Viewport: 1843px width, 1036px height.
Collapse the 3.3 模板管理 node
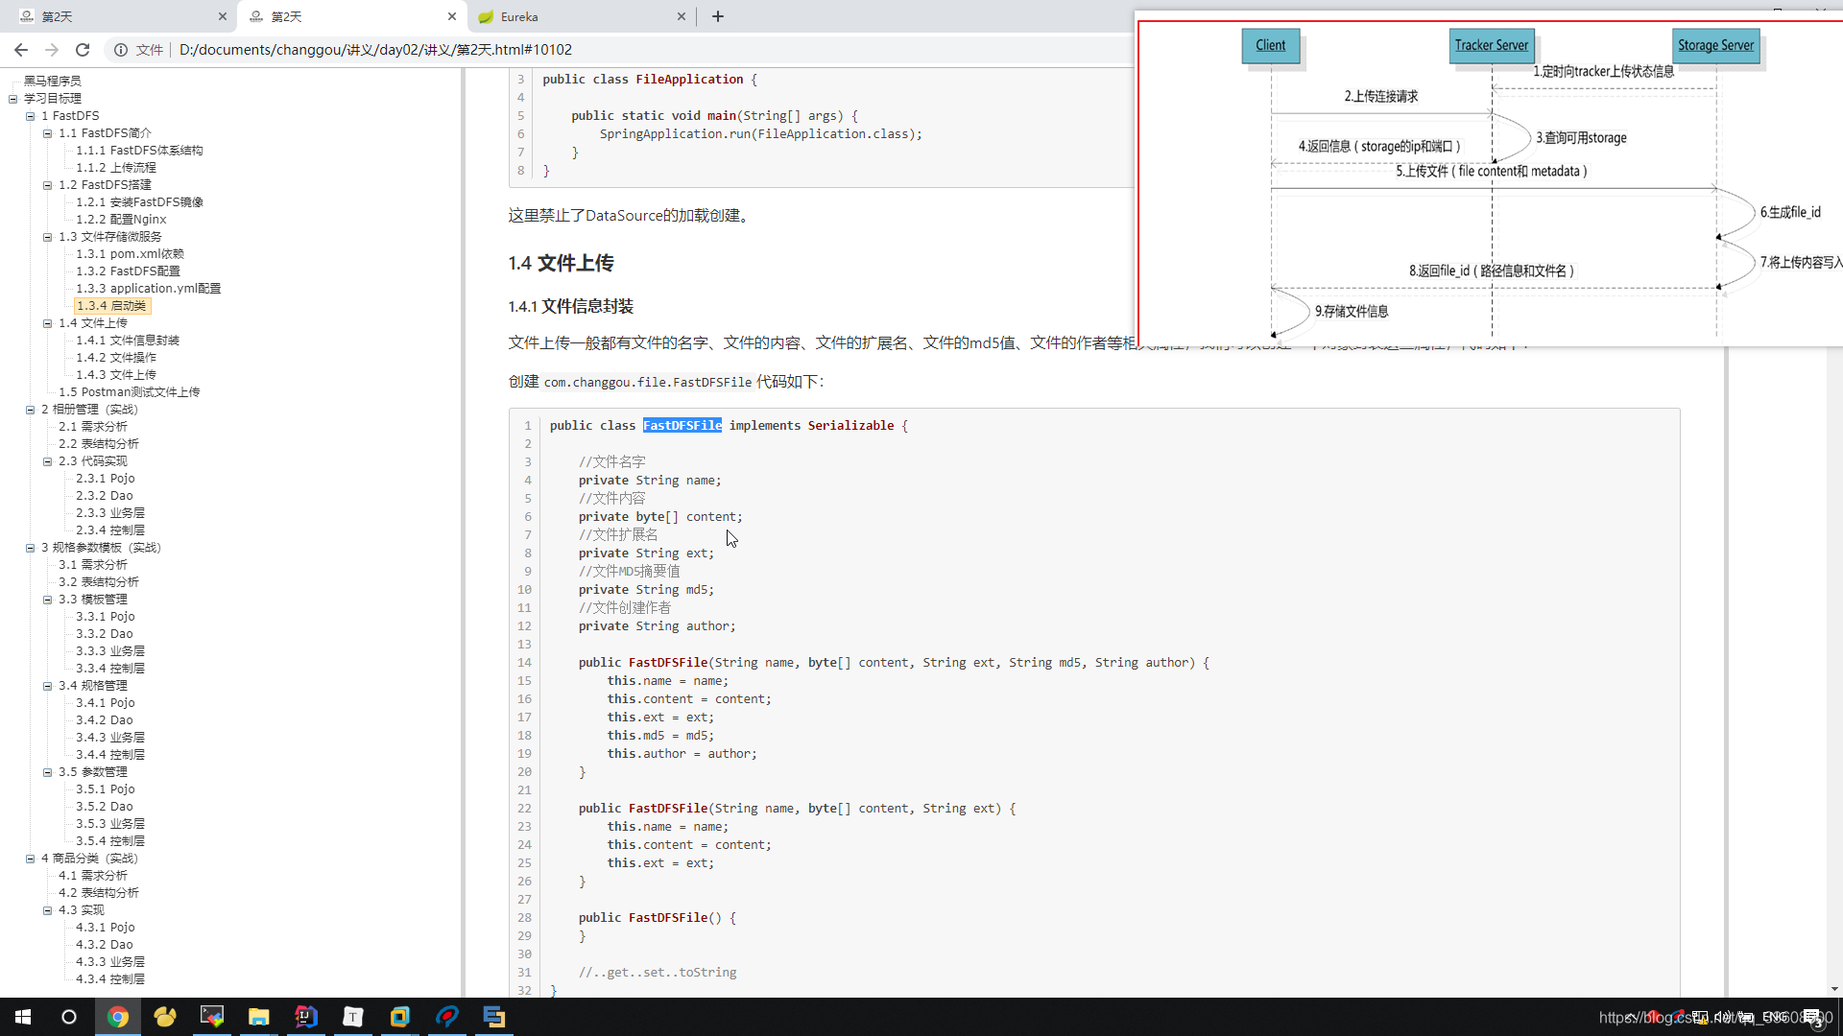click(x=48, y=600)
